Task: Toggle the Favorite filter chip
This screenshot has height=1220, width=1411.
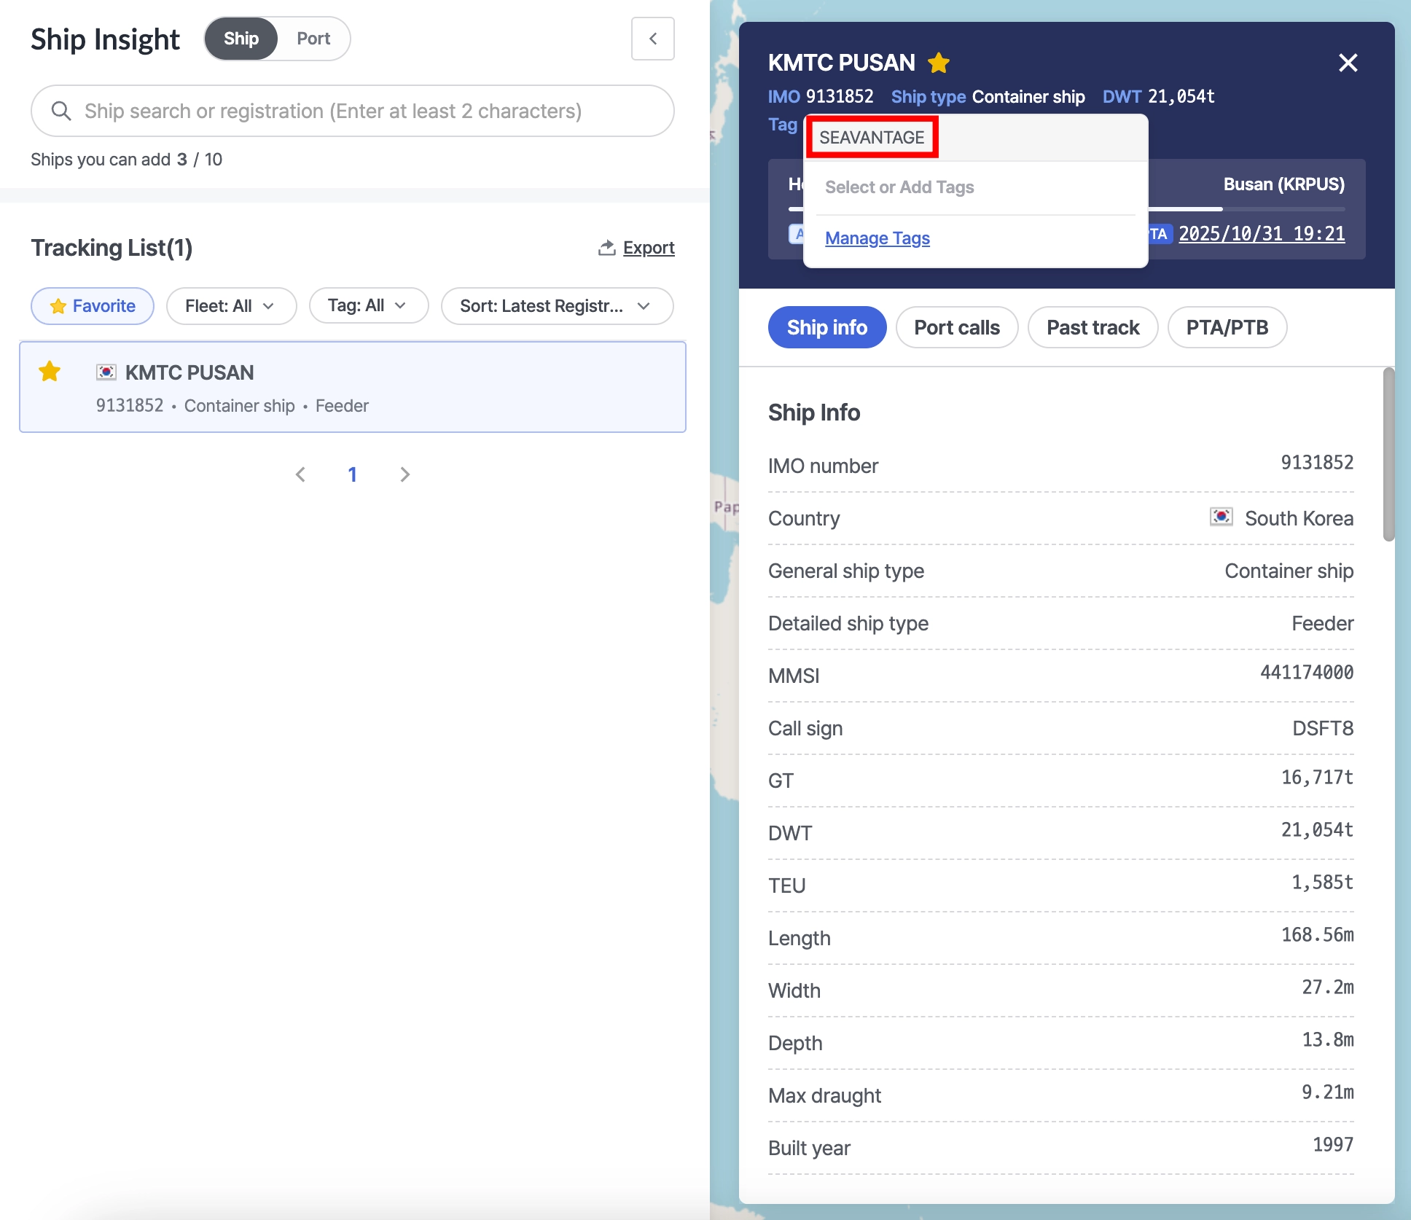Action: point(93,306)
